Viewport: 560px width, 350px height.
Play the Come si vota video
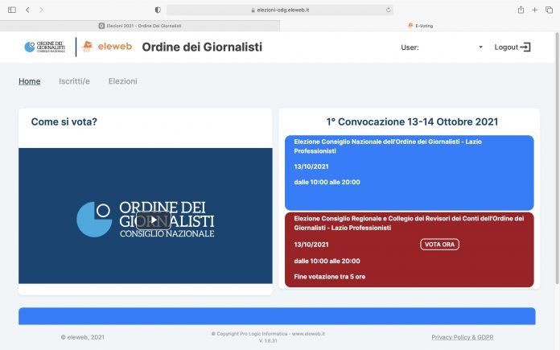click(152, 220)
